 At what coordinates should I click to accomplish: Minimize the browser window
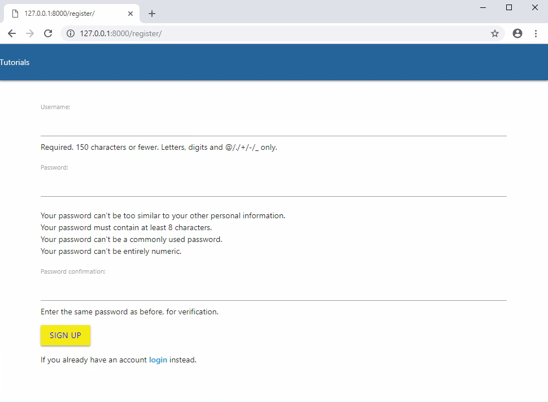tap(484, 7)
